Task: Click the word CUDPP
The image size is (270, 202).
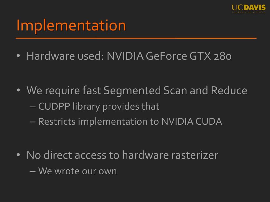Action: tap(54, 106)
